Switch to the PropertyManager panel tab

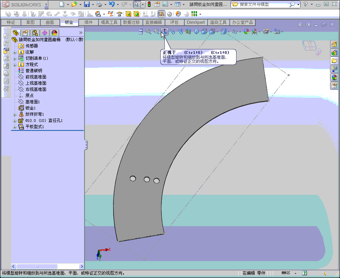25,33
